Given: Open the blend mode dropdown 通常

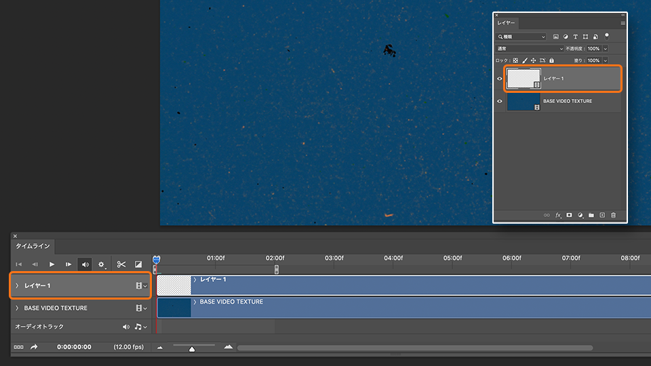Looking at the screenshot, I should [x=530, y=49].
